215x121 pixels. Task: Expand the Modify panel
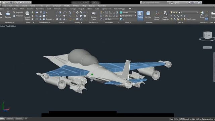78,23
